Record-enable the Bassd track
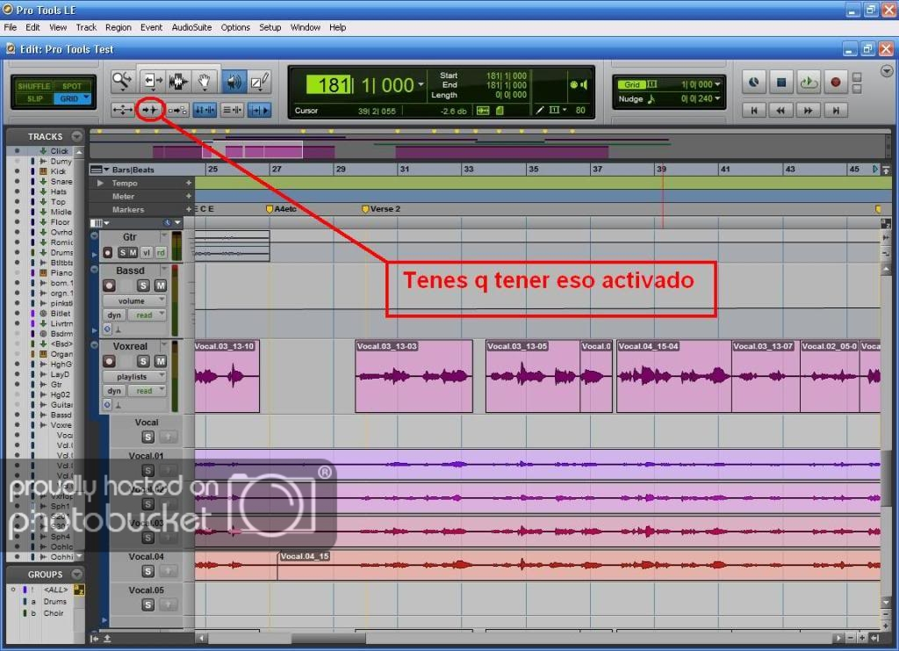899x651 pixels. (x=109, y=285)
